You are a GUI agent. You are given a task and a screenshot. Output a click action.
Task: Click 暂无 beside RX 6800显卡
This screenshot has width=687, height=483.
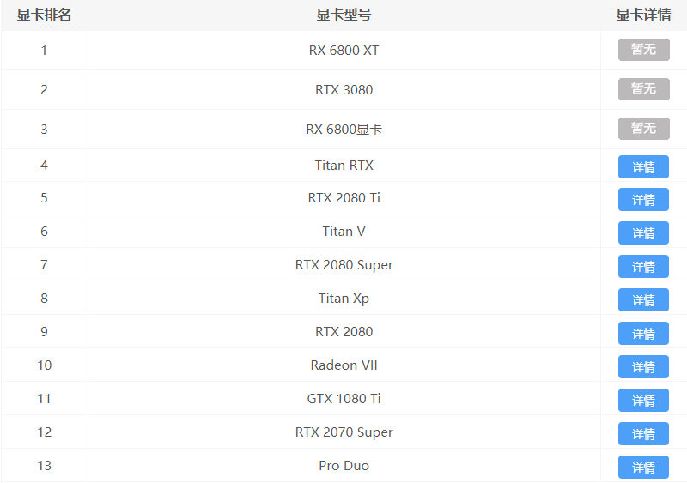[x=643, y=129]
